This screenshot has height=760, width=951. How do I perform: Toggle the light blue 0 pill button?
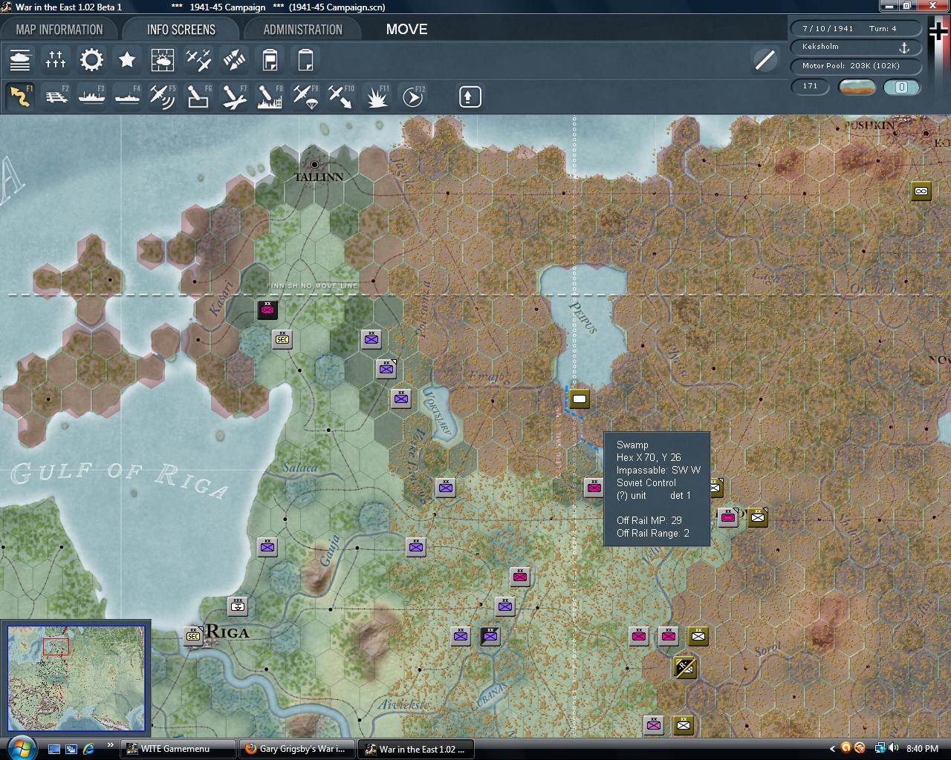pyautogui.click(x=901, y=87)
